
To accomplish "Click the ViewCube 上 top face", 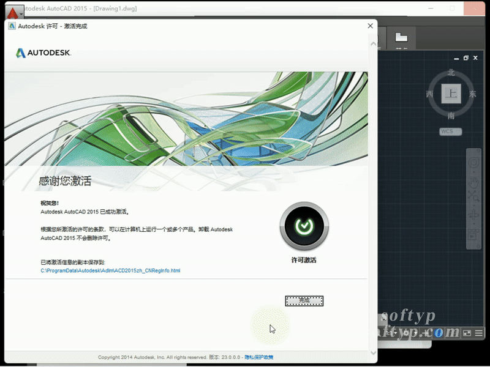I will point(451,94).
